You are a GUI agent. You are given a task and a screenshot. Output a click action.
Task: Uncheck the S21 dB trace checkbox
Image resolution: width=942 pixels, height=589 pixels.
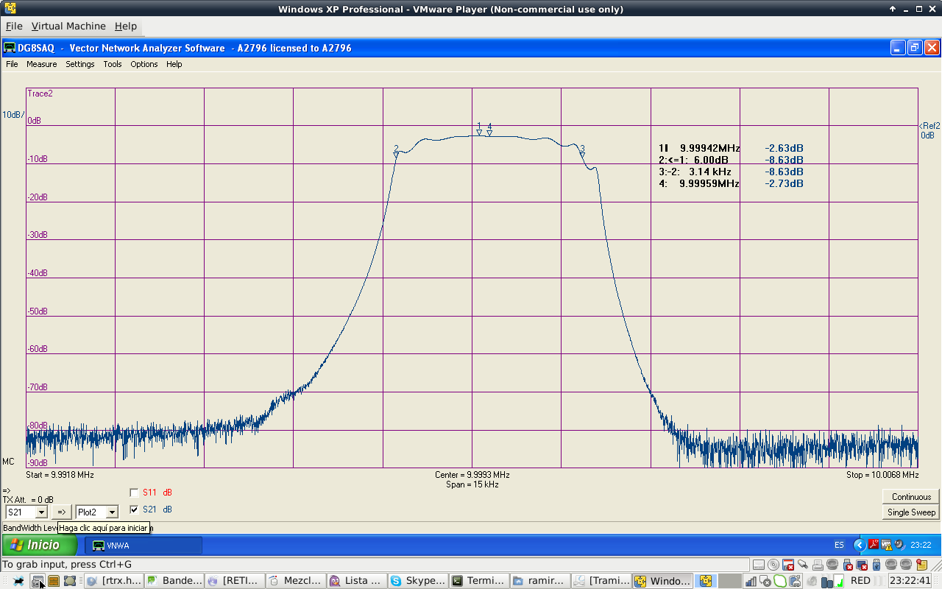134,509
